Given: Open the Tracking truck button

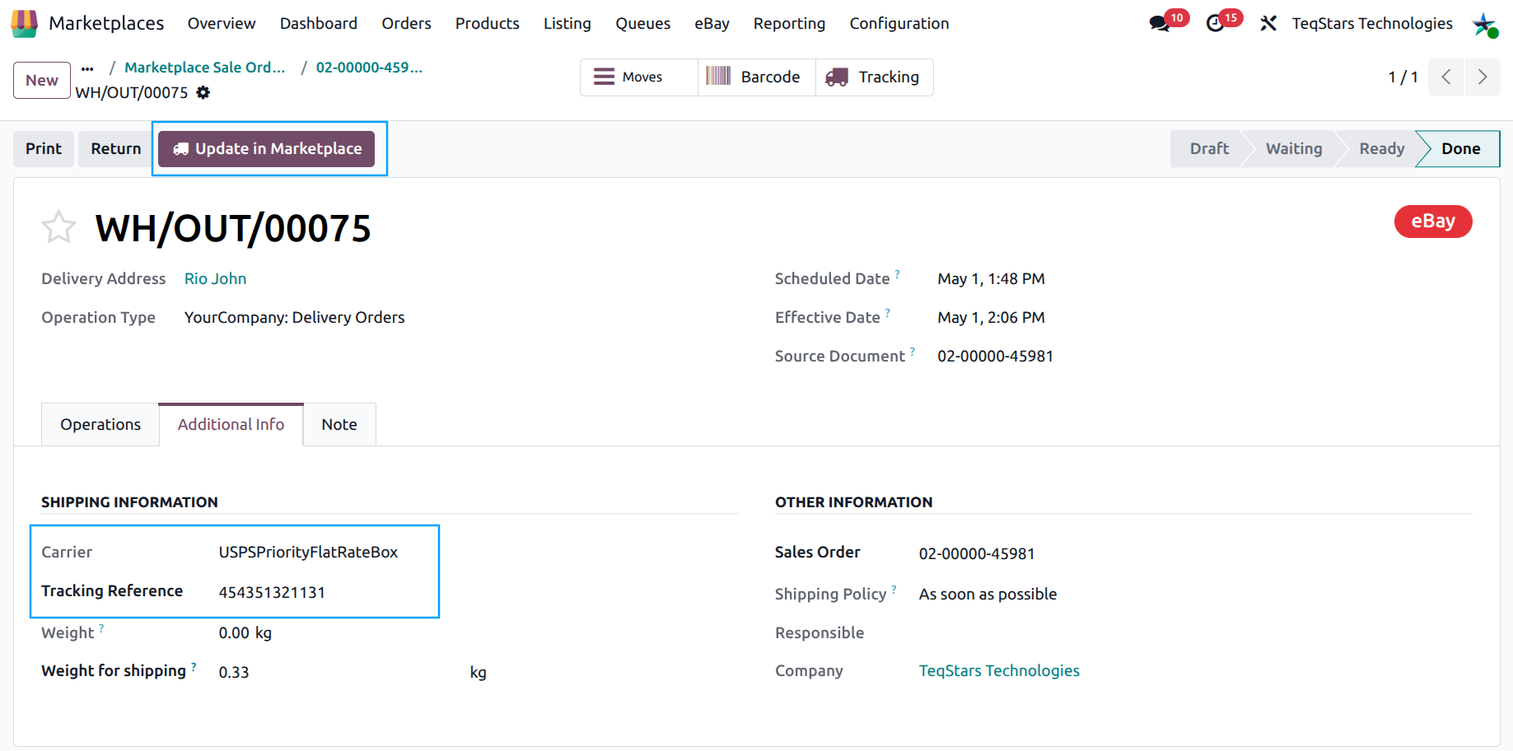Looking at the screenshot, I should pyautogui.click(x=874, y=77).
